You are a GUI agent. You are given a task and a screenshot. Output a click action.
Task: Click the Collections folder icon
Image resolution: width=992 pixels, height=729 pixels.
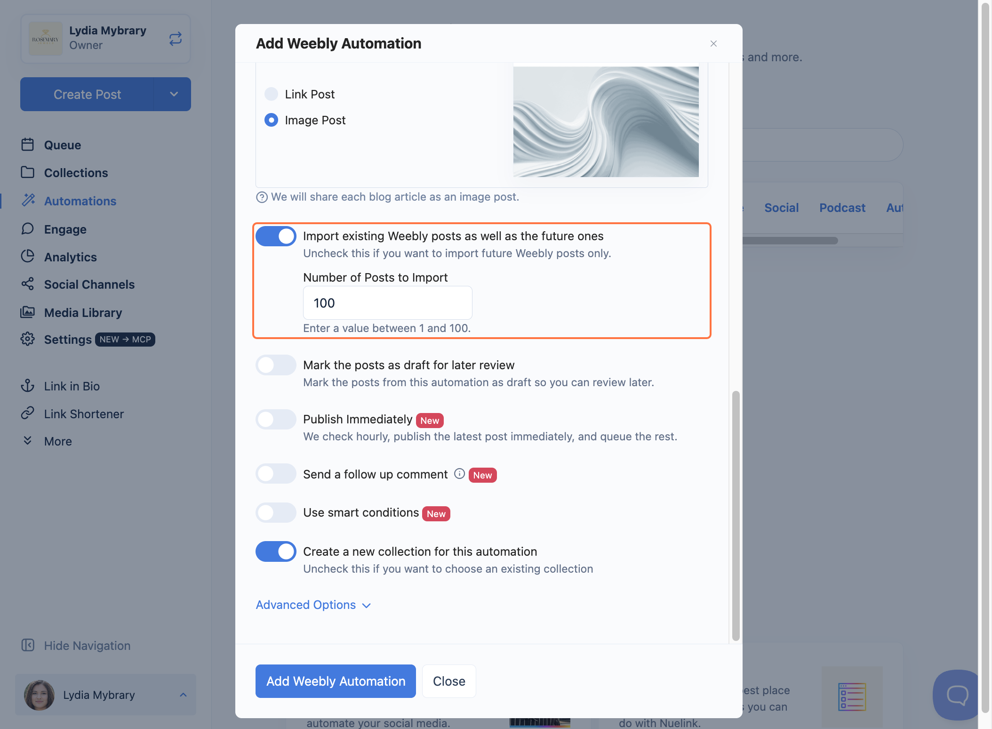click(x=28, y=172)
